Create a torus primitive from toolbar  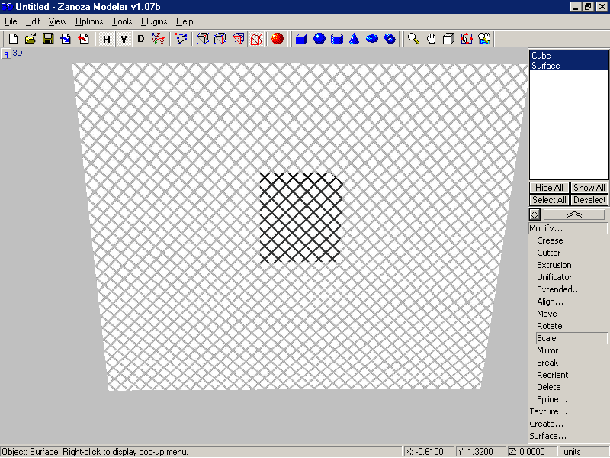tap(372, 39)
